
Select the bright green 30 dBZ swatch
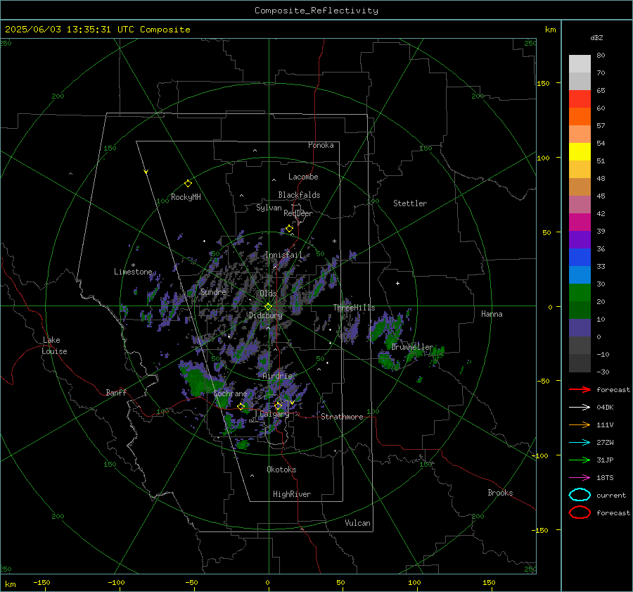tap(580, 292)
